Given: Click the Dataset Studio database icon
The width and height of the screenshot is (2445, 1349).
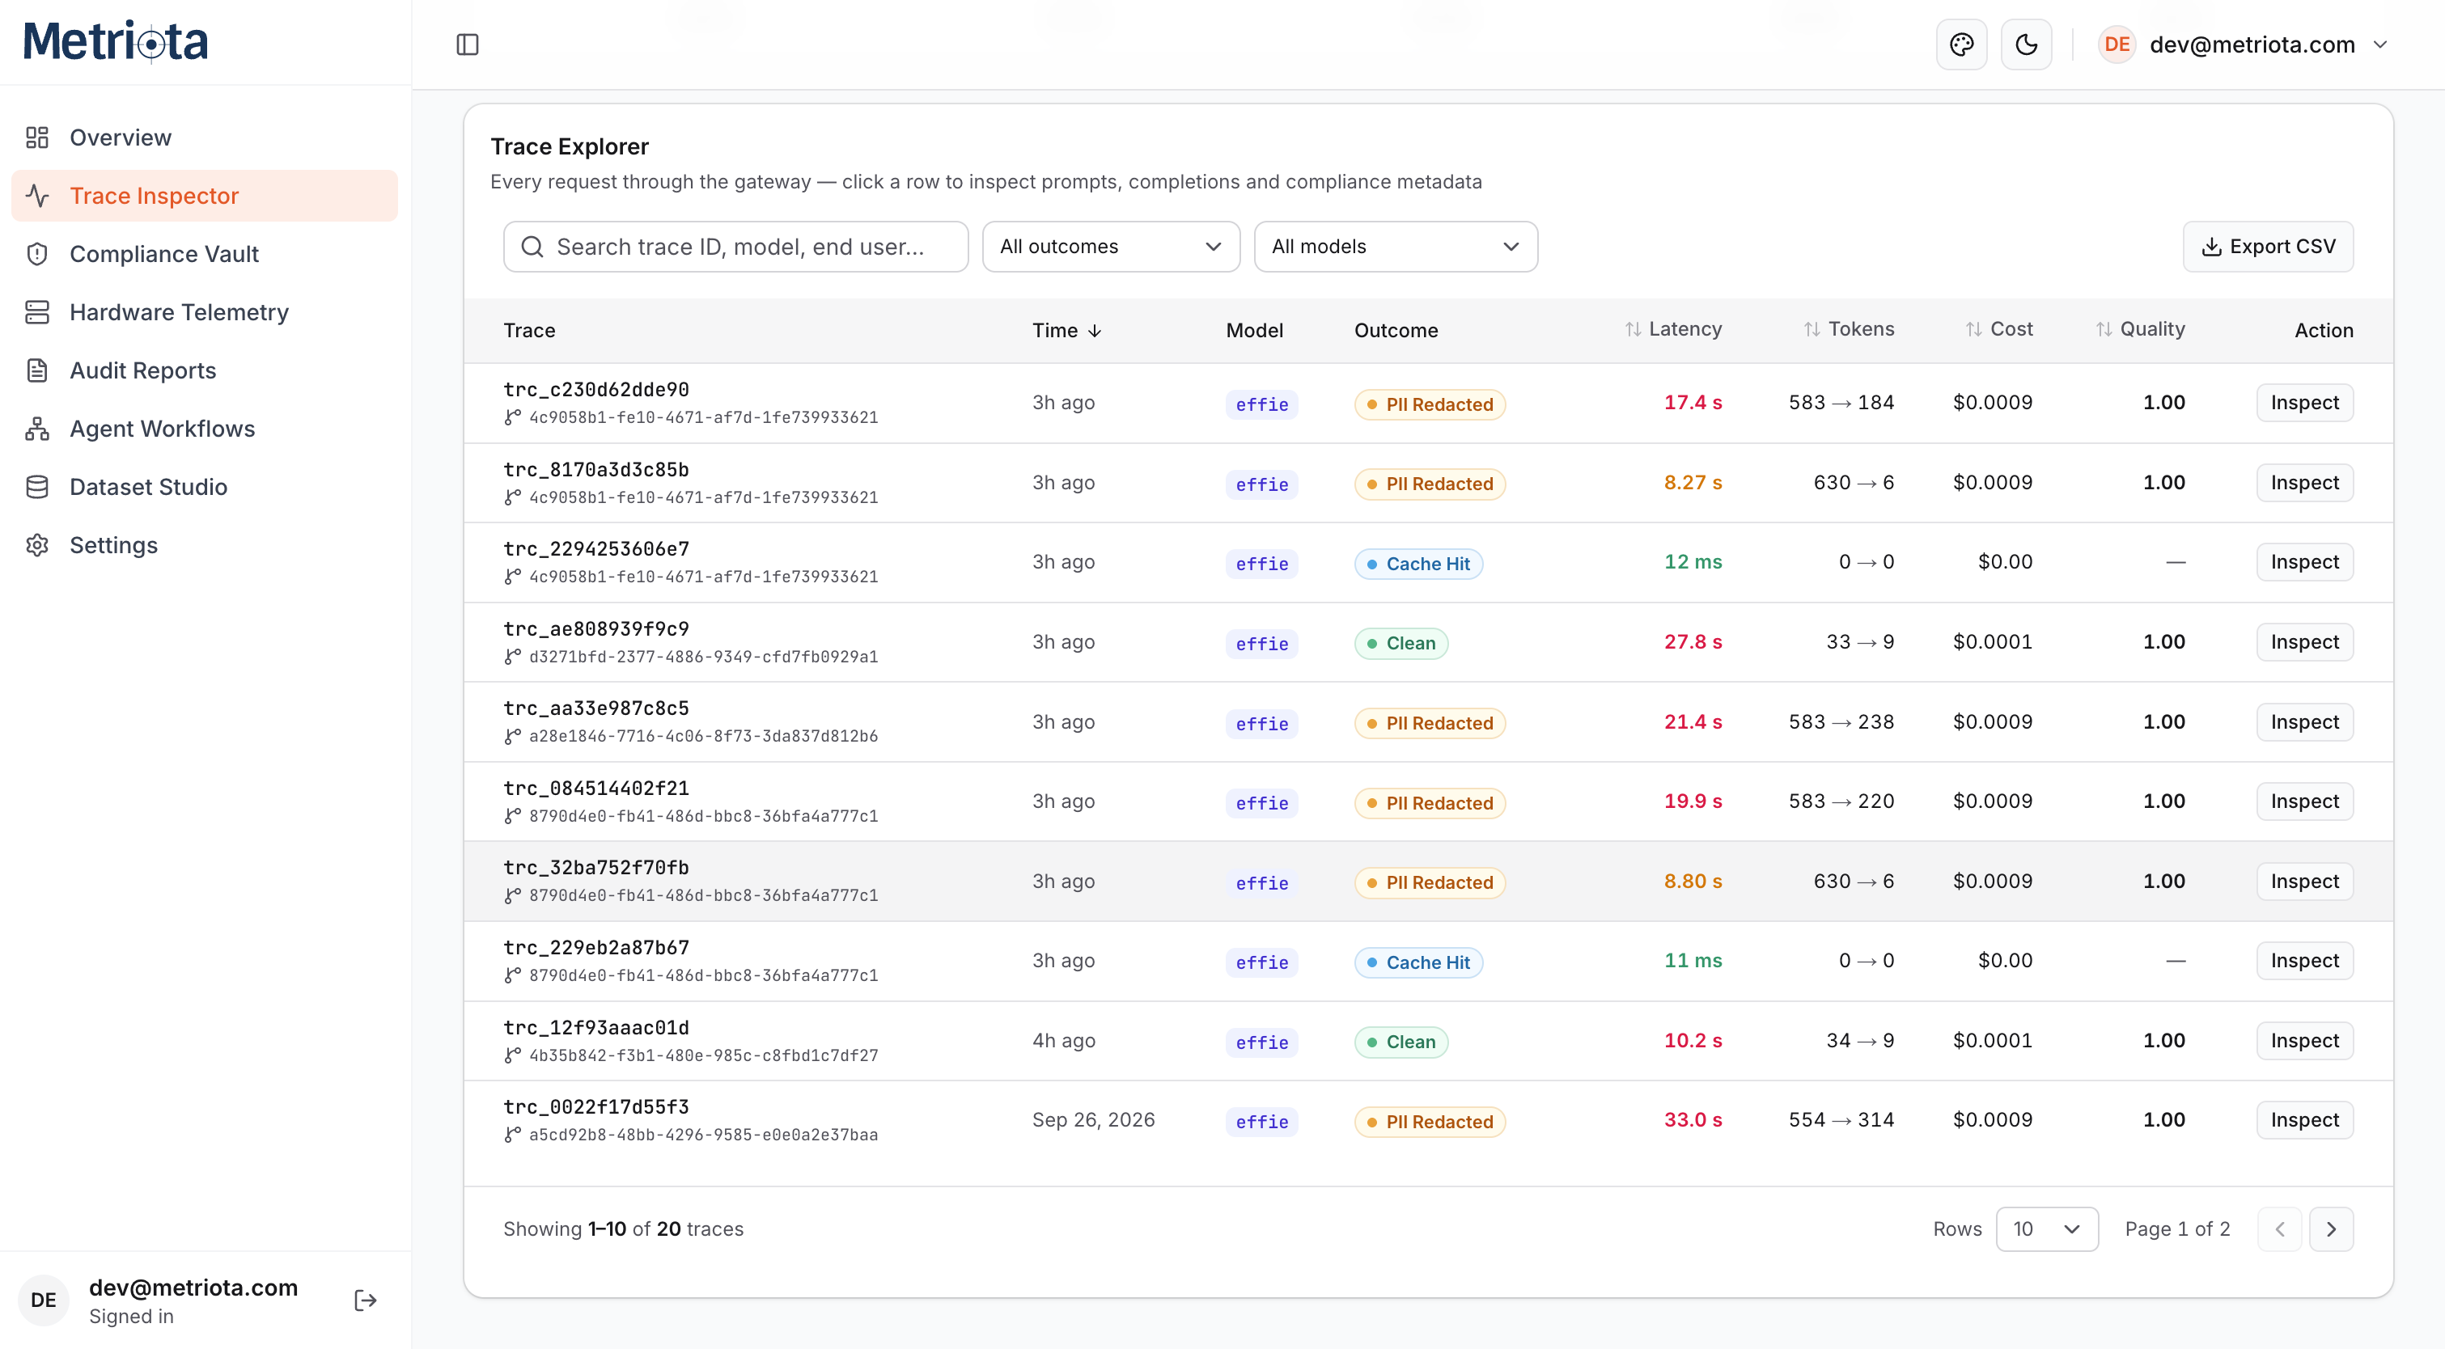Looking at the screenshot, I should click(37, 487).
